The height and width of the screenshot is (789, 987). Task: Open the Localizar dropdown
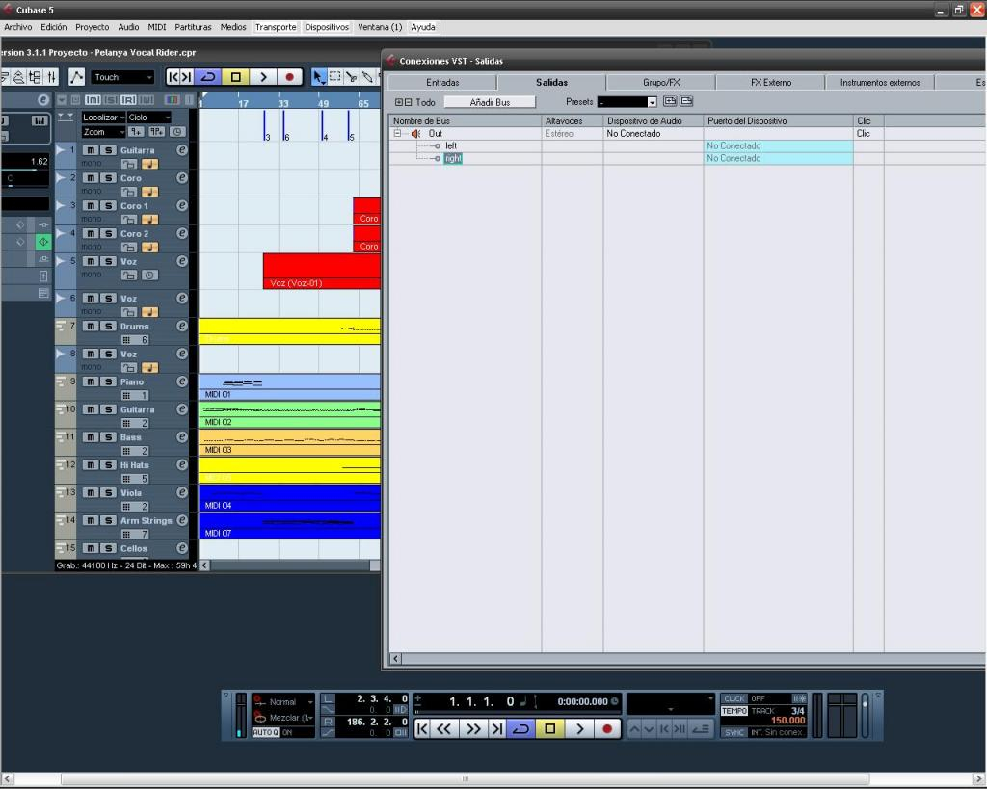(103, 118)
